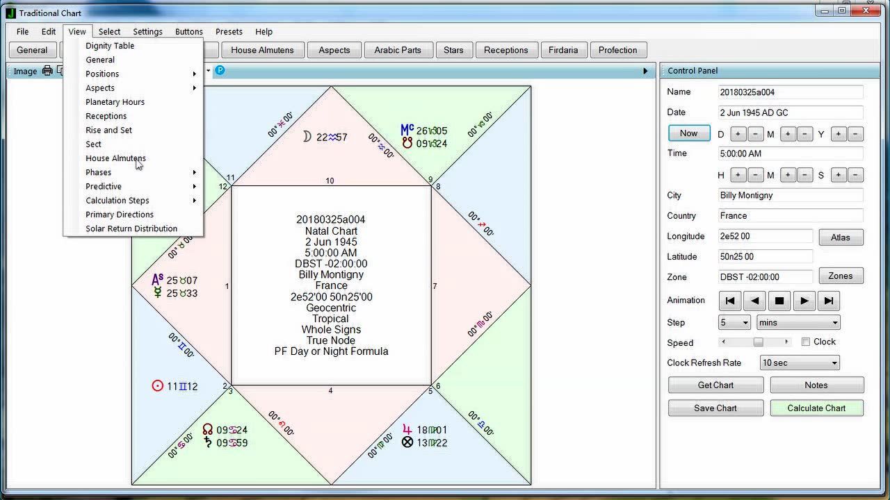890x500 pixels.
Task: Open the Zones selector
Action: [x=841, y=276]
